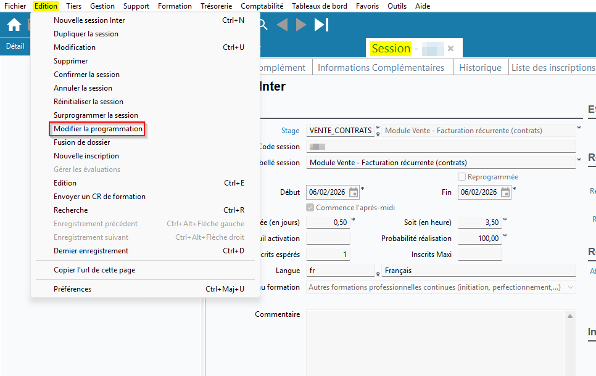Image resolution: width=596 pixels, height=376 pixels.
Task: Click into the Inscrits Maxi field
Action: (x=479, y=255)
